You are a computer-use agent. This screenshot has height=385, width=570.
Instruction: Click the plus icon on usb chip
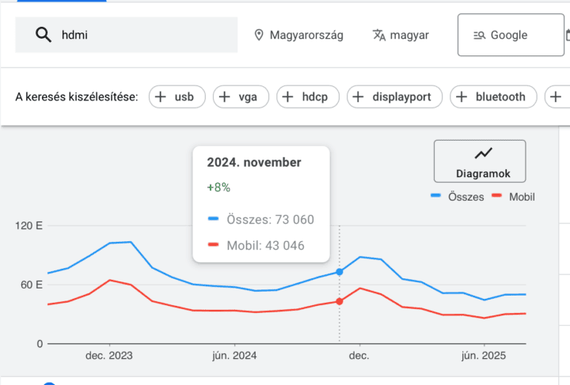click(161, 97)
